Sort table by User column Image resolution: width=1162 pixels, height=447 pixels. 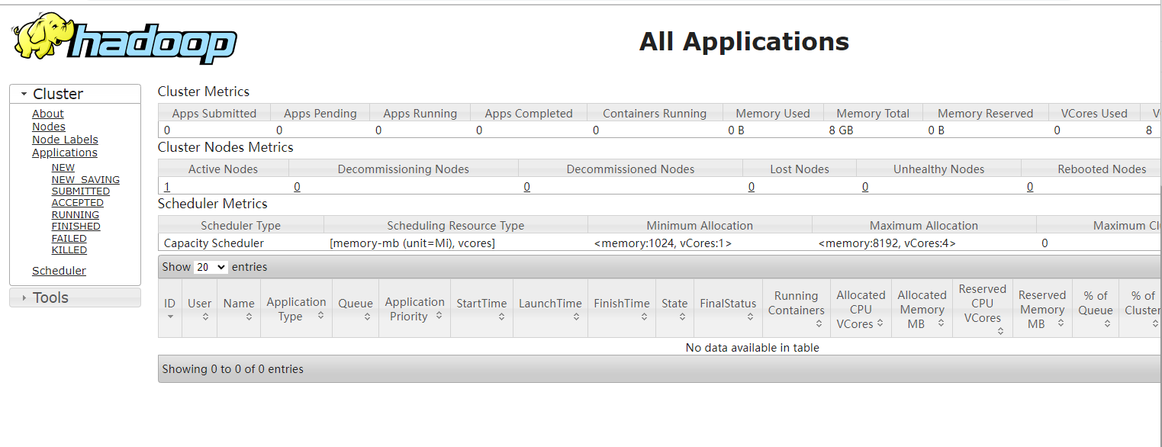click(x=199, y=308)
